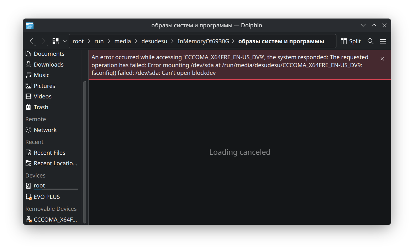Open the search magnifier icon

[370, 41]
